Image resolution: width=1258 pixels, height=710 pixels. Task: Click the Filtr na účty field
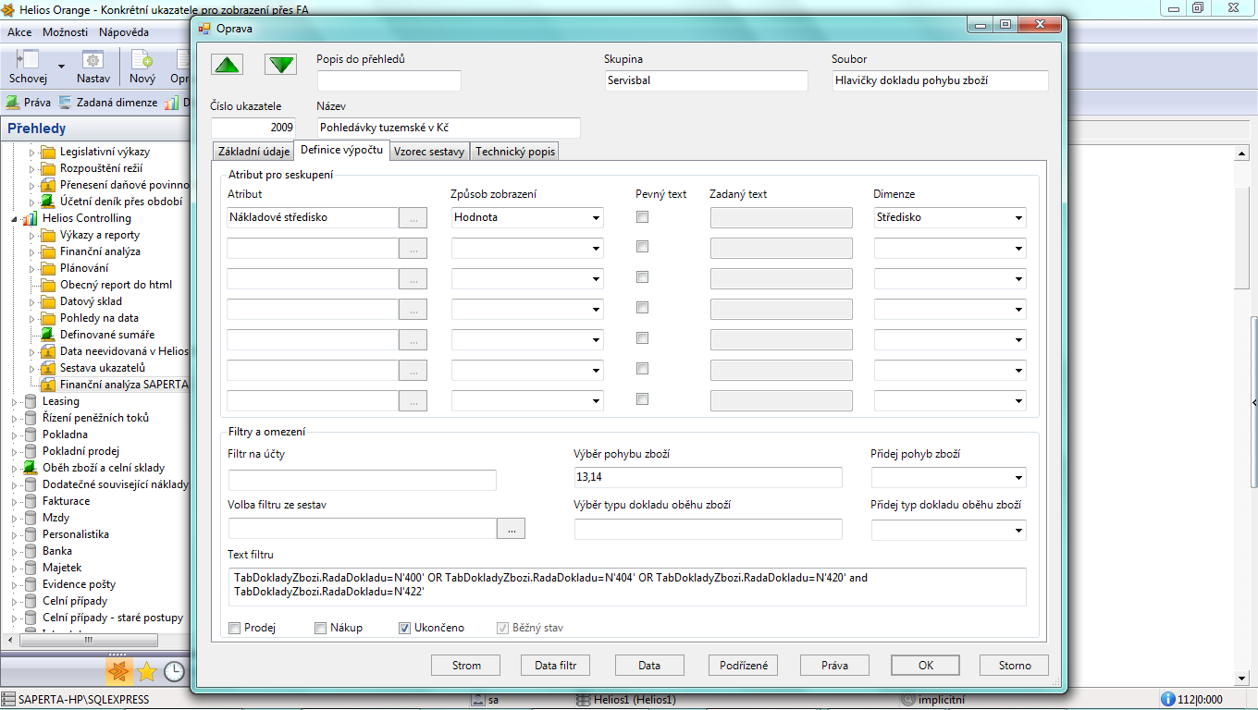point(363,480)
